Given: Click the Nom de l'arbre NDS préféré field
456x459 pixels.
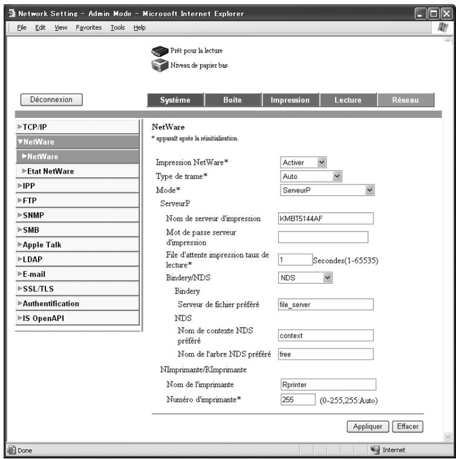Looking at the screenshot, I should coord(326,354).
